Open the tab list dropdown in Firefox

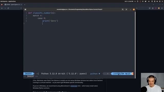153,5
